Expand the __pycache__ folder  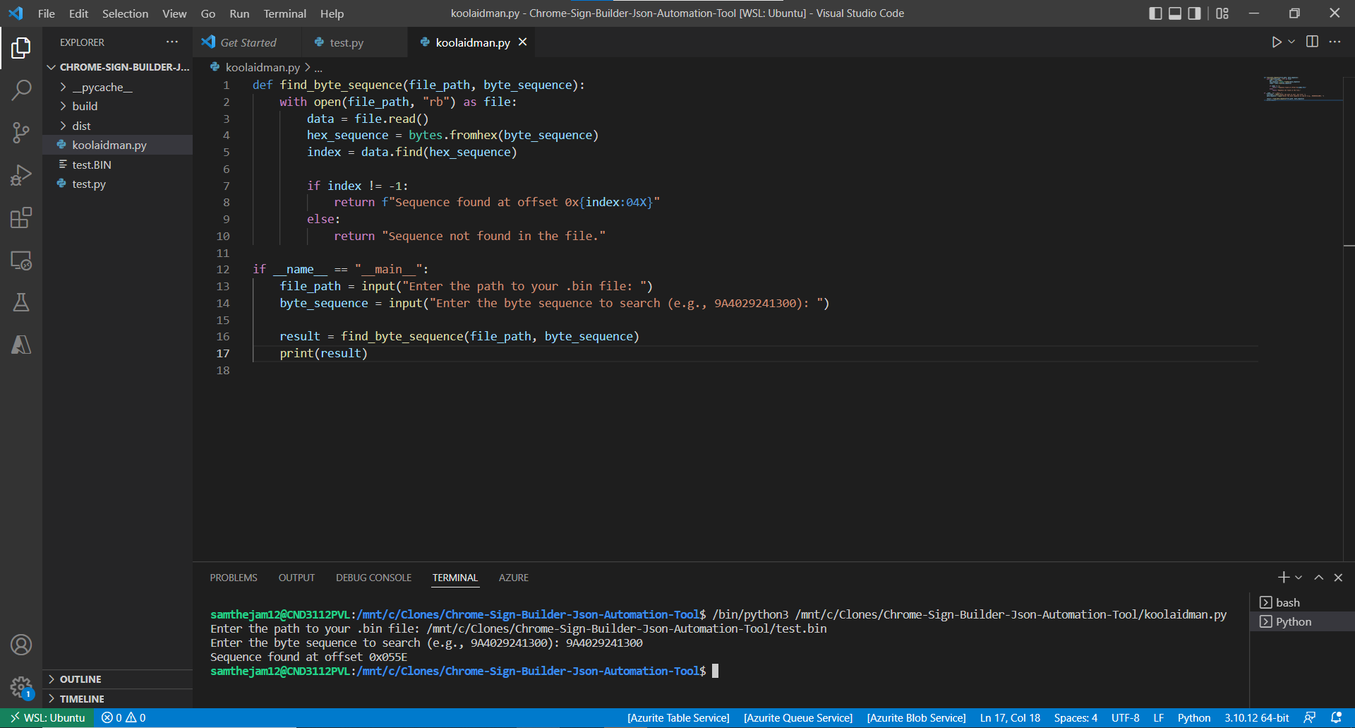pyautogui.click(x=118, y=87)
